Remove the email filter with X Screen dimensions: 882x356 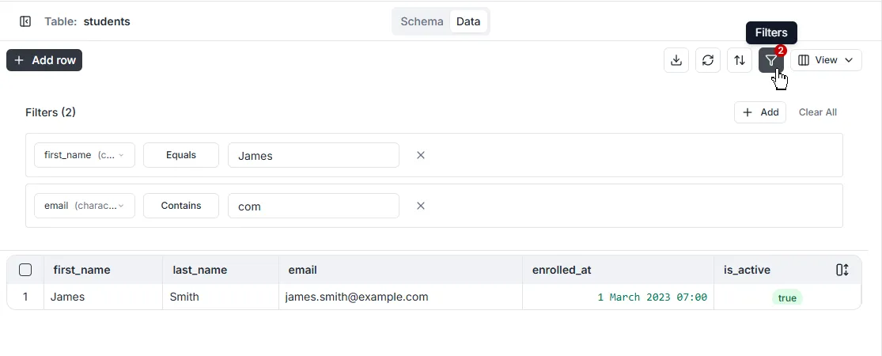coord(421,206)
